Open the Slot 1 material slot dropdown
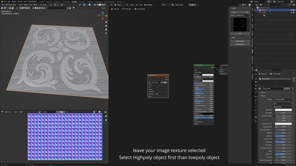 (166, 5)
